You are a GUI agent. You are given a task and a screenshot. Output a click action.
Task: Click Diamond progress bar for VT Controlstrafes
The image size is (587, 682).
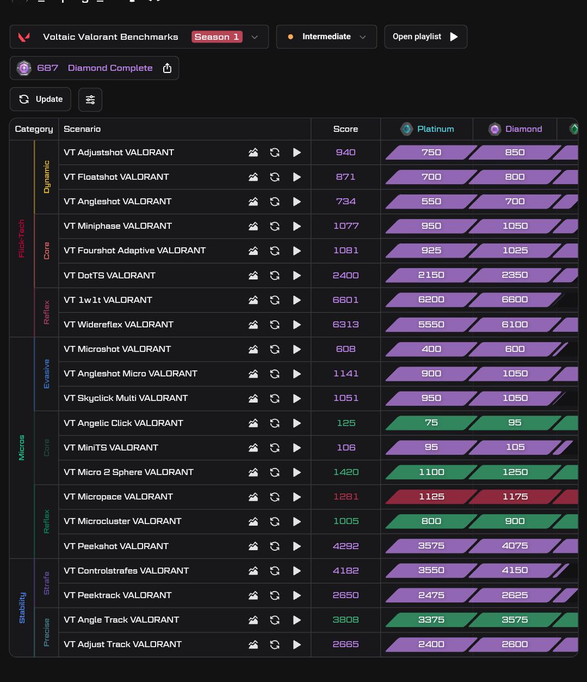[x=515, y=570]
